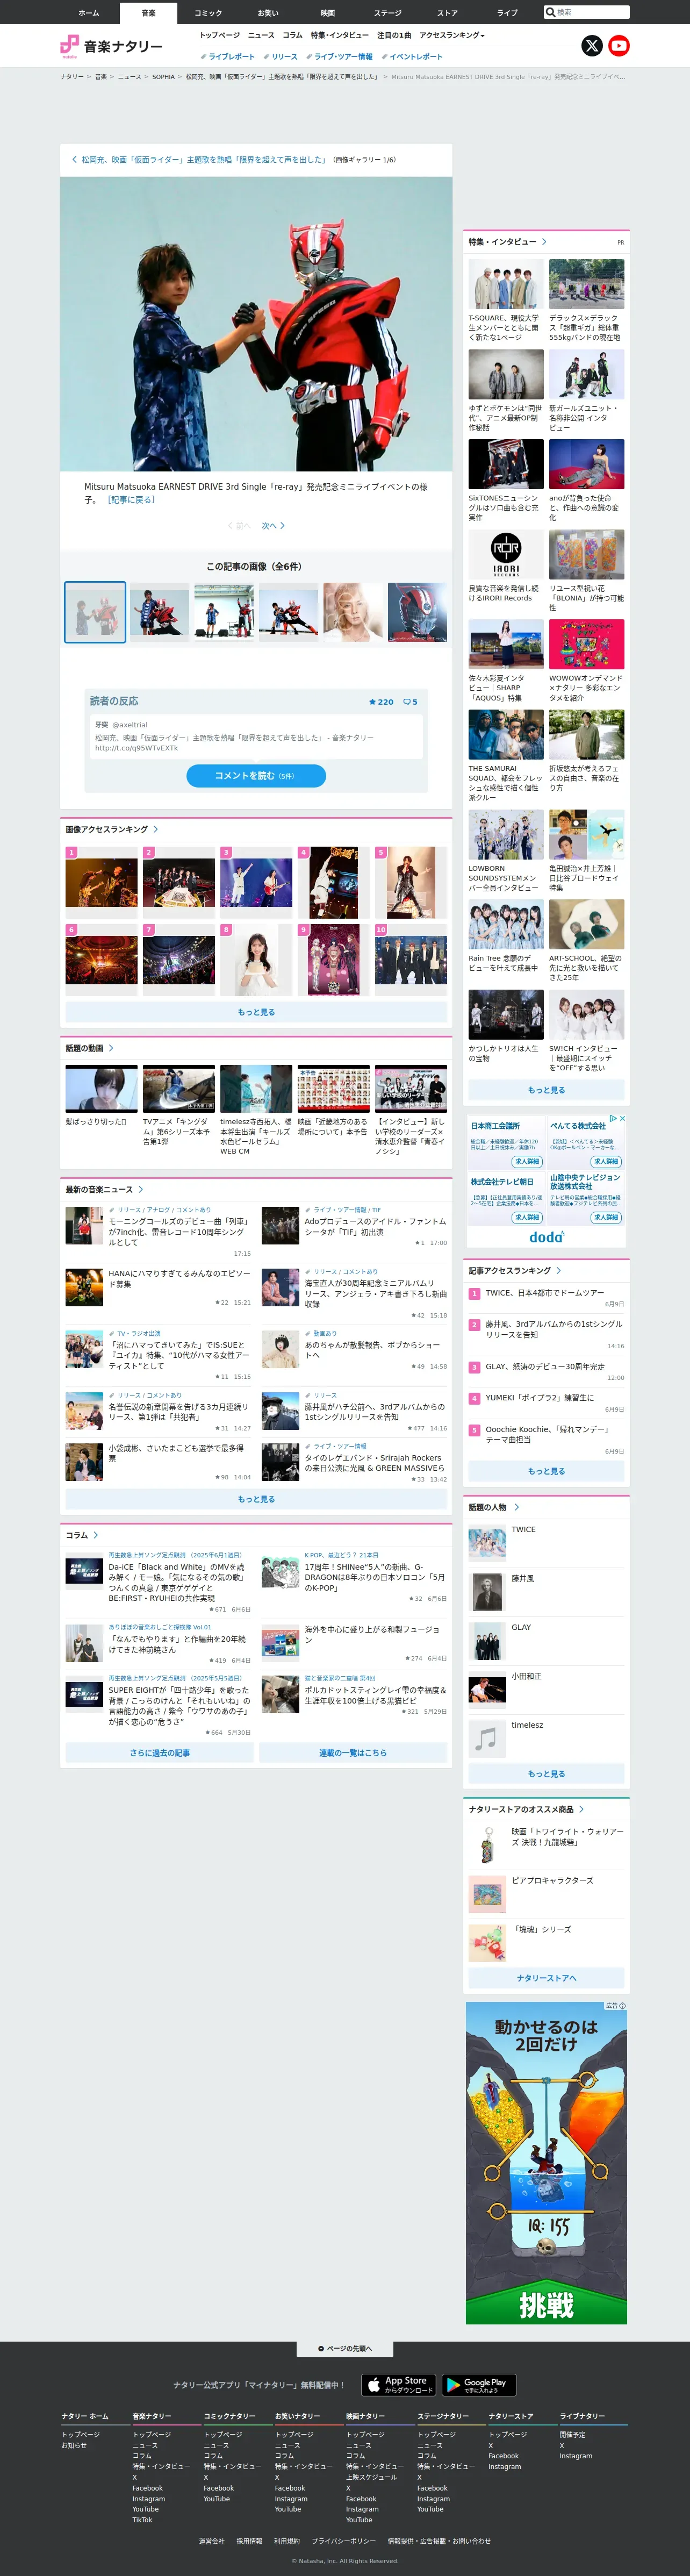Viewport: 690px width, 2576px height.
Task: Open rank 1 image in access ranking
Action: pos(102,883)
